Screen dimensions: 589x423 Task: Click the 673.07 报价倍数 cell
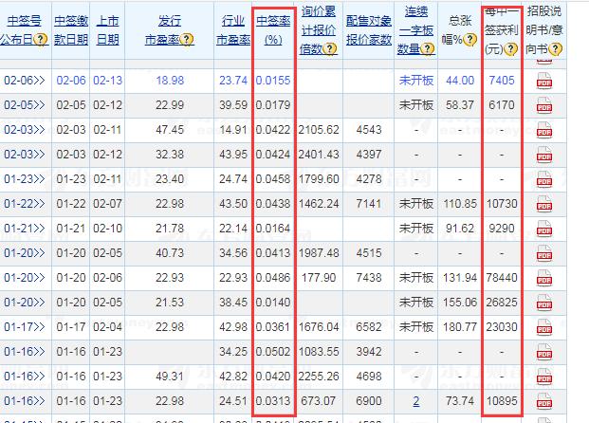[x=318, y=401]
